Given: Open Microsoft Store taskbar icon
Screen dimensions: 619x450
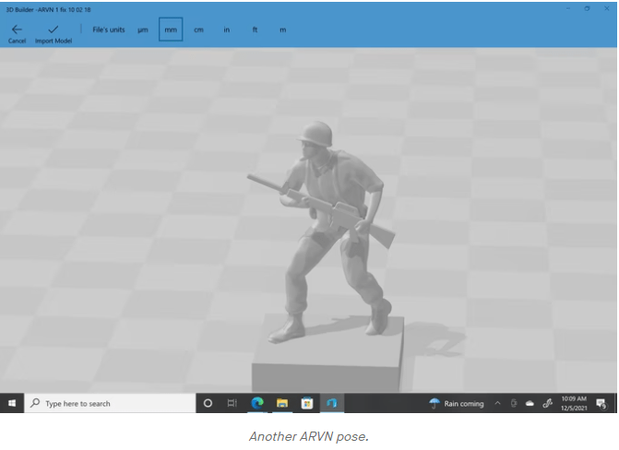Looking at the screenshot, I should pyautogui.click(x=306, y=403).
